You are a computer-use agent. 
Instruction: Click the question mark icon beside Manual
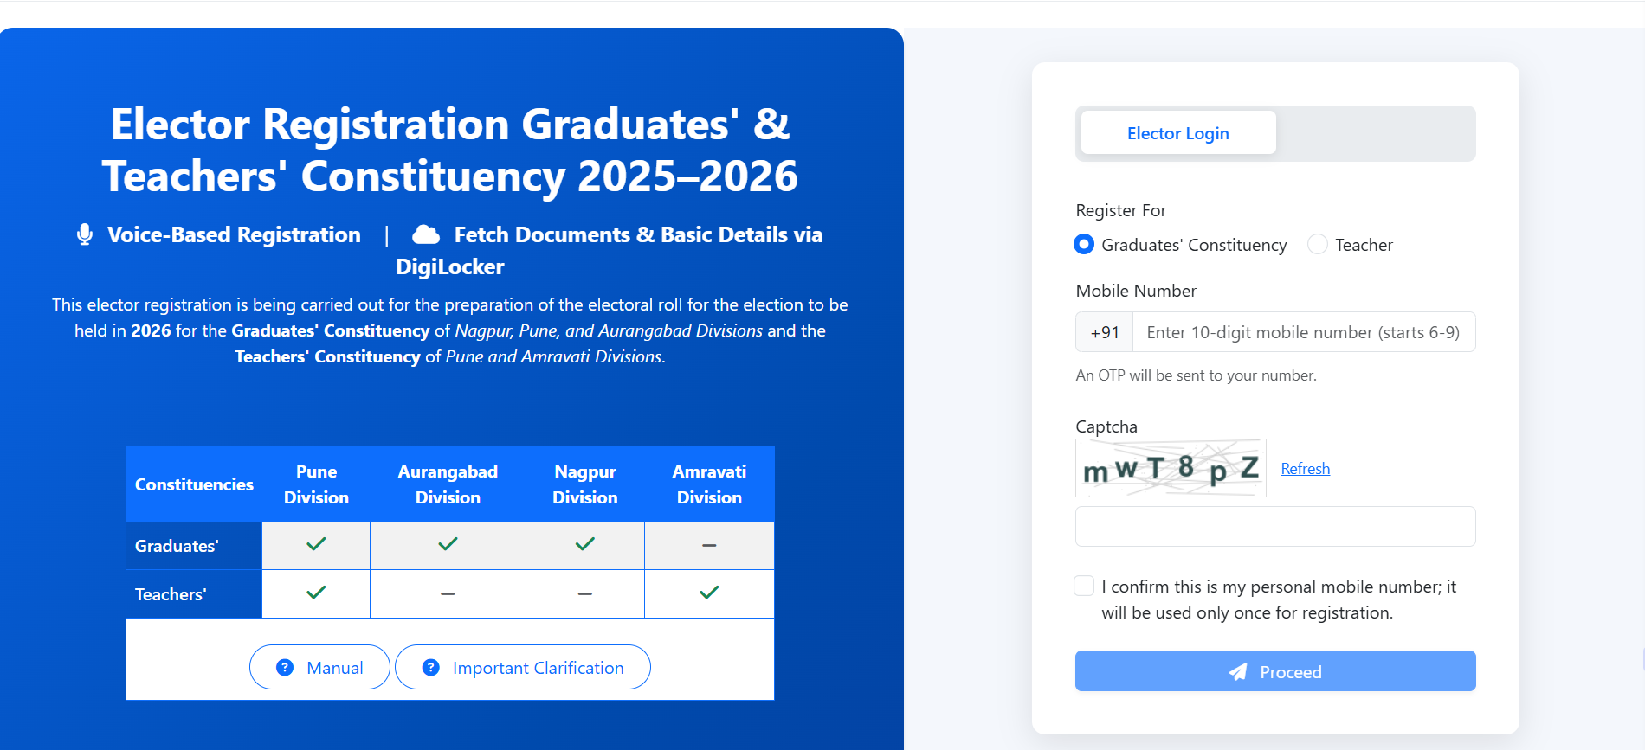coord(284,668)
